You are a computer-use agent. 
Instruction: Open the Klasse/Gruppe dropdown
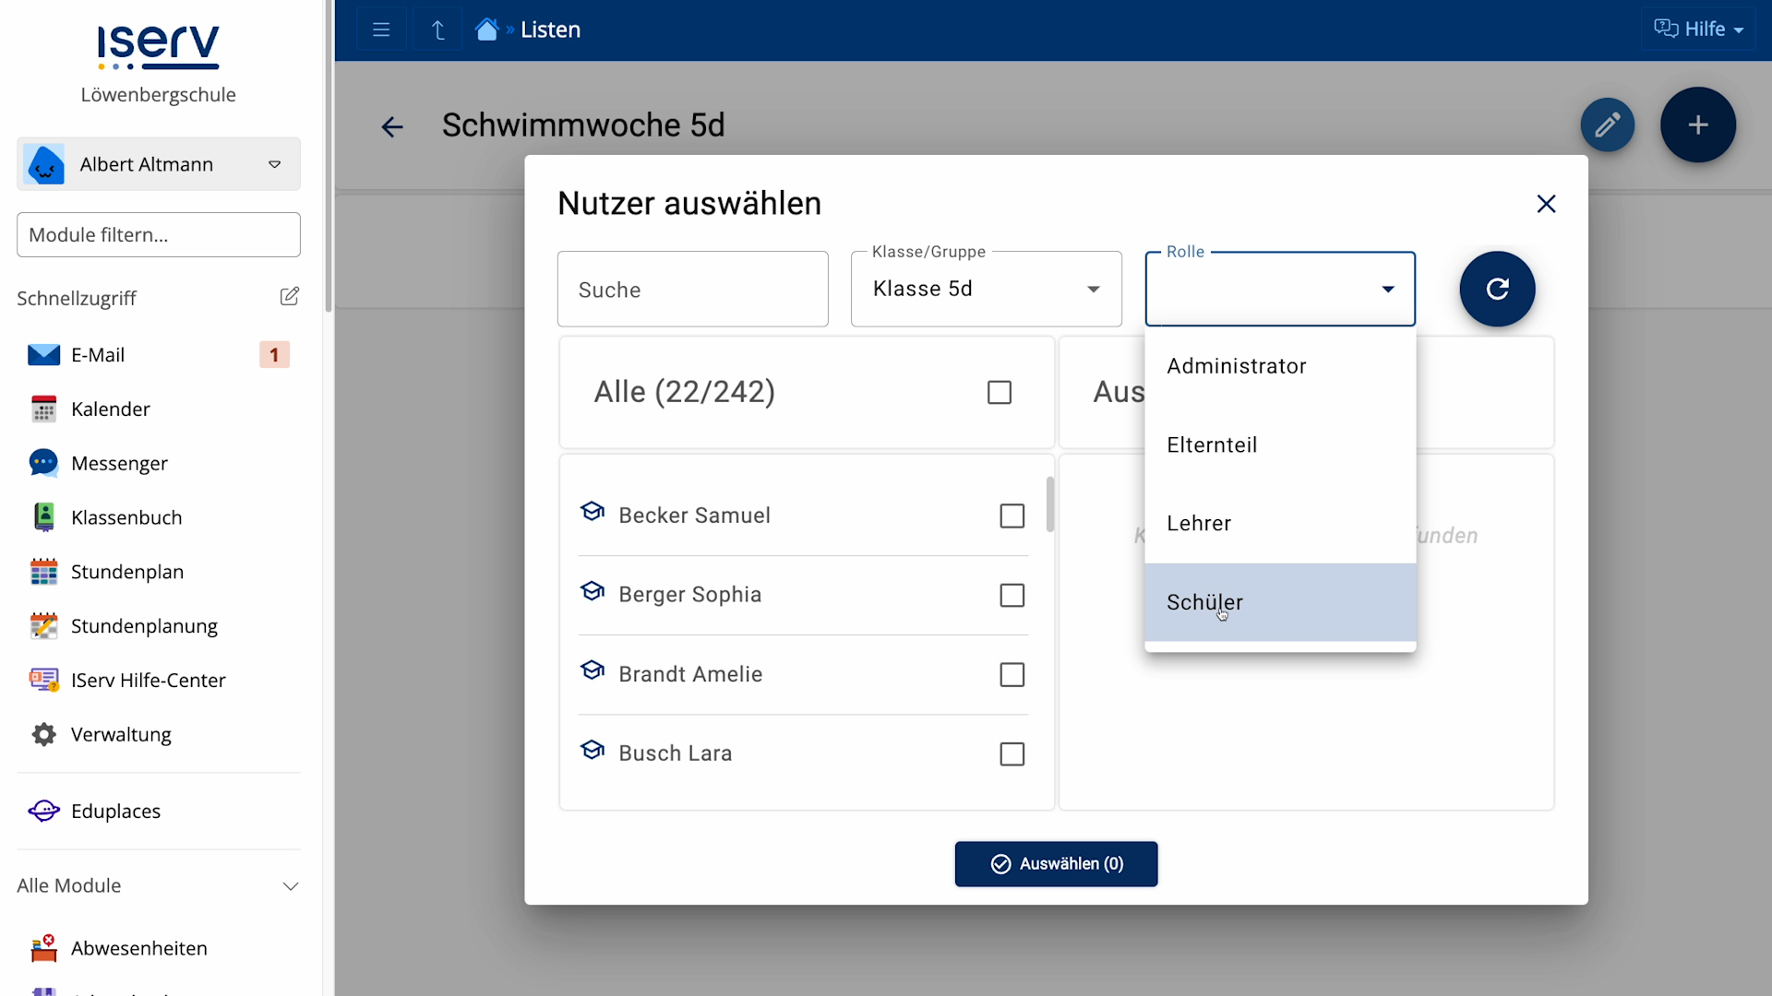pos(986,289)
